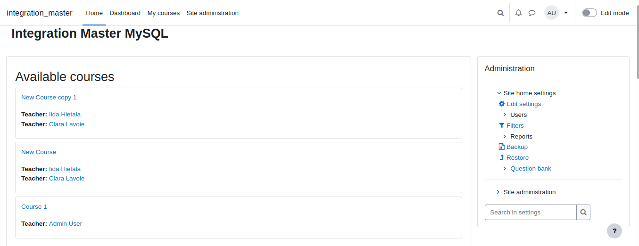Viewport: 639px width, 246px height.
Task: Click the gear icon beside Edit settings
Action: [502, 104]
